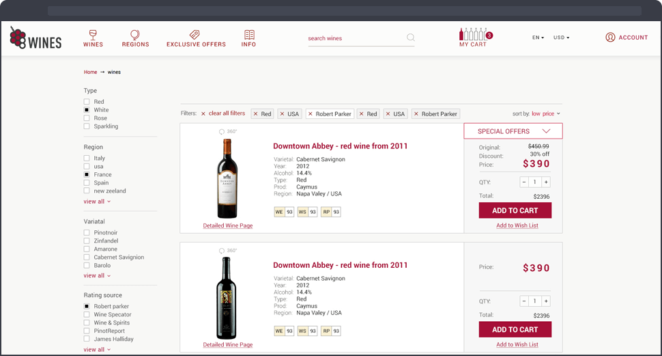Check the Wine Specator checkbox
The image size is (662, 356).
pos(87,314)
